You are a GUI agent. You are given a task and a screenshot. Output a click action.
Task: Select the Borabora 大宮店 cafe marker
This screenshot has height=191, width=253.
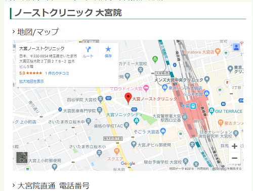tap(218, 51)
